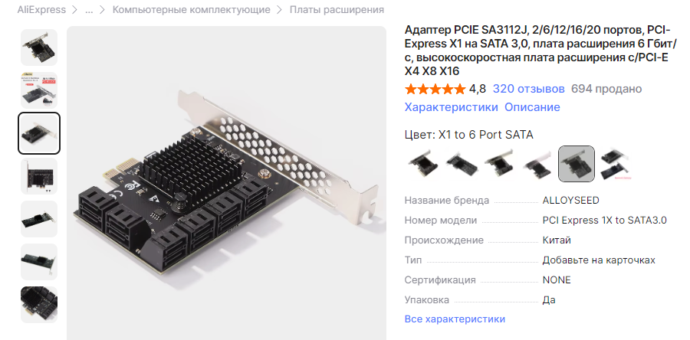Go to Платы расширения breadcrumb category
The height and width of the screenshot is (340, 690).
(x=337, y=10)
